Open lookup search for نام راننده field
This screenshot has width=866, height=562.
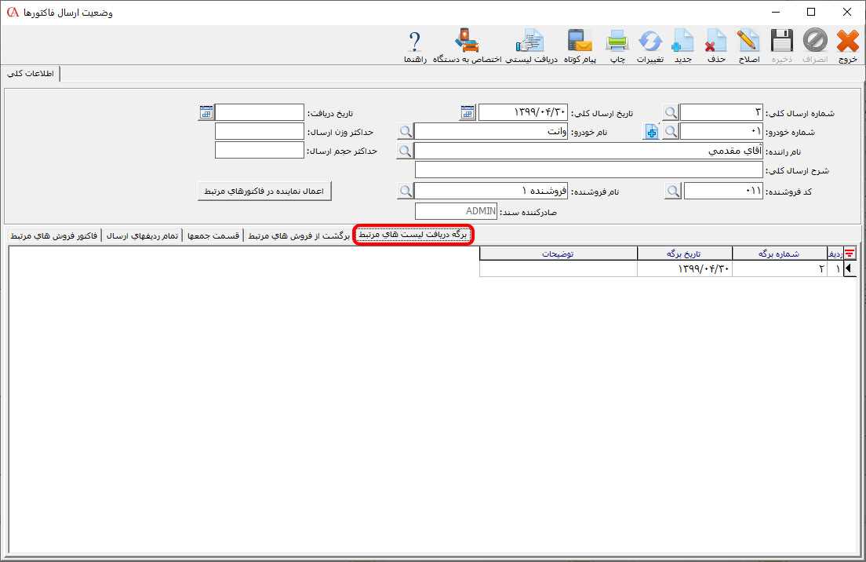click(404, 151)
